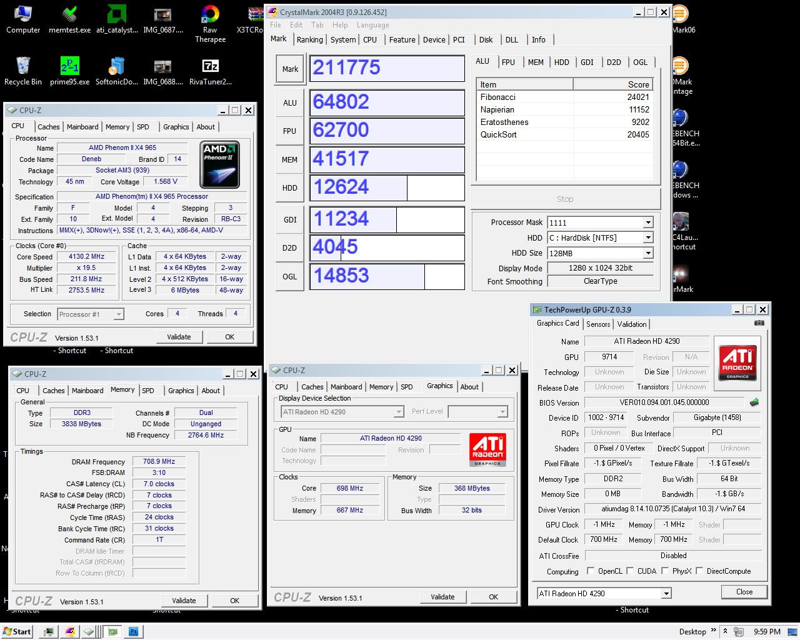Click the GPU-Z screenshot camera icon
The height and width of the screenshot is (640, 800).
759,323
